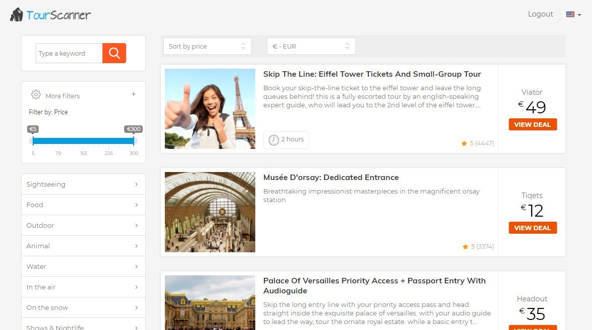View deal for the Tiqets Musée D'orsay ticket
Screen dimensions: 592x330
[532, 228]
